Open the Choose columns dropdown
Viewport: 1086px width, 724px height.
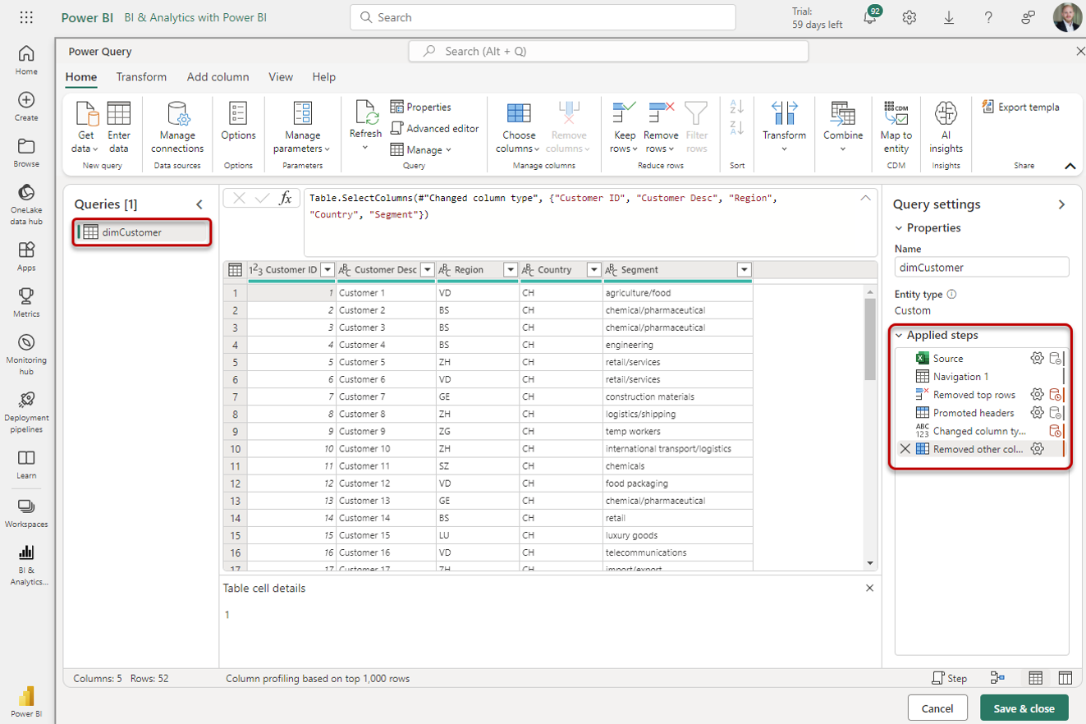(518, 127)
